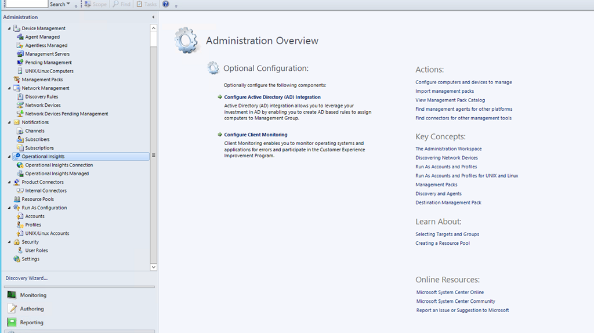This screenshot has height=333, width=594.
Task: Switch to the Monitoring workspace
Action: 33,295
